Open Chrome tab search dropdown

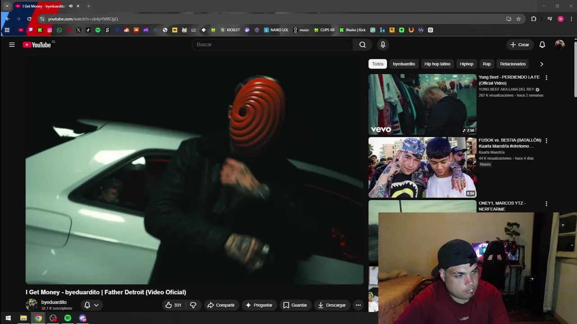point(7,6)
